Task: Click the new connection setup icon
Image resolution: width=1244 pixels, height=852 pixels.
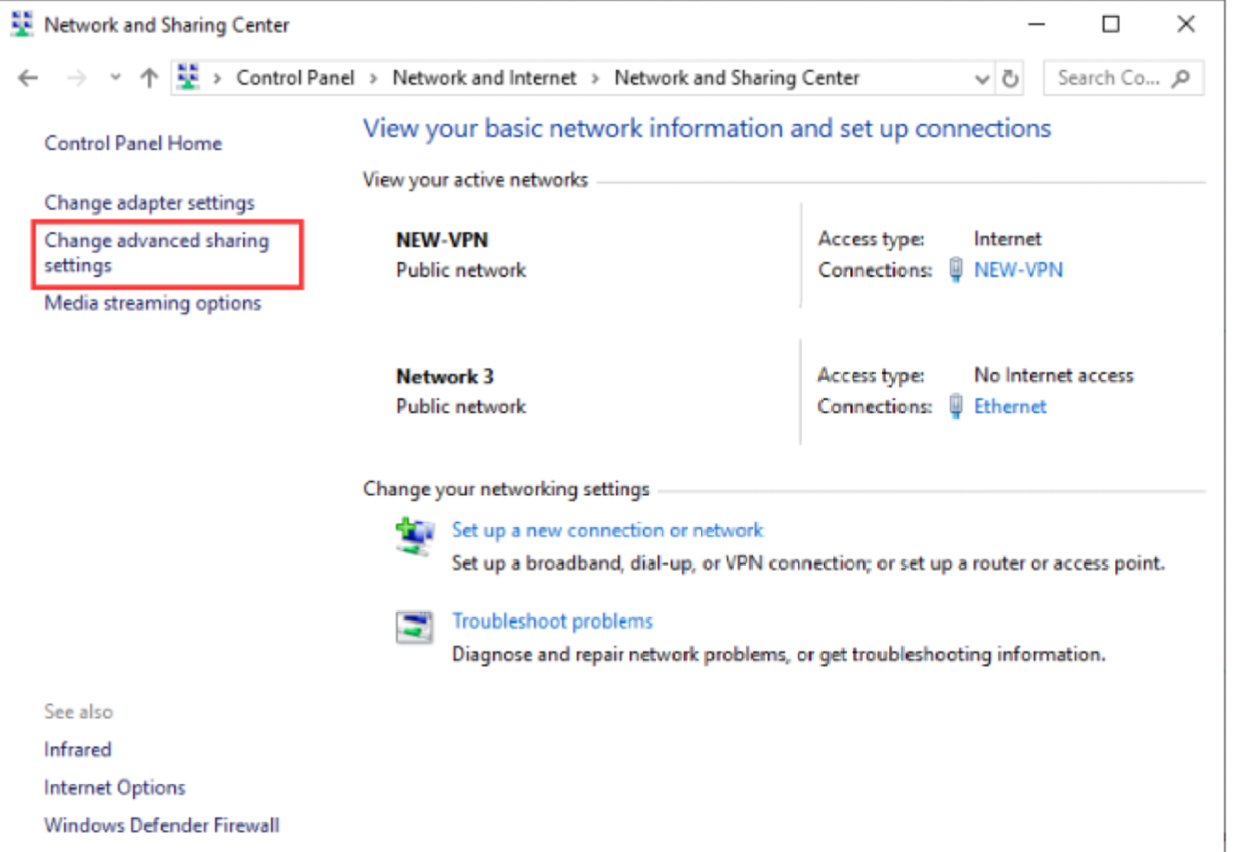Action: coord(414,536)
